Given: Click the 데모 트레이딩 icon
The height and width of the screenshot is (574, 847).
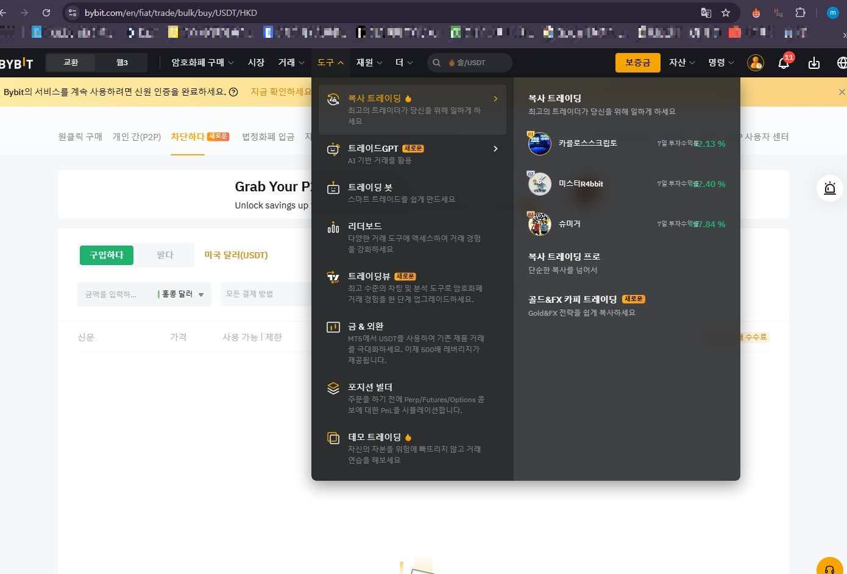Looking at the screenshot, I should pyautogui.click(x=333, y=438).
